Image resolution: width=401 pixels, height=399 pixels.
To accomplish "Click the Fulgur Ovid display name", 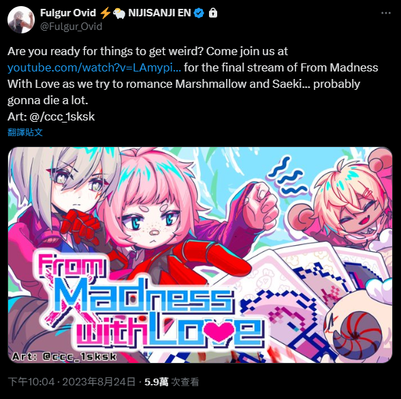I will tap(68, 13).
